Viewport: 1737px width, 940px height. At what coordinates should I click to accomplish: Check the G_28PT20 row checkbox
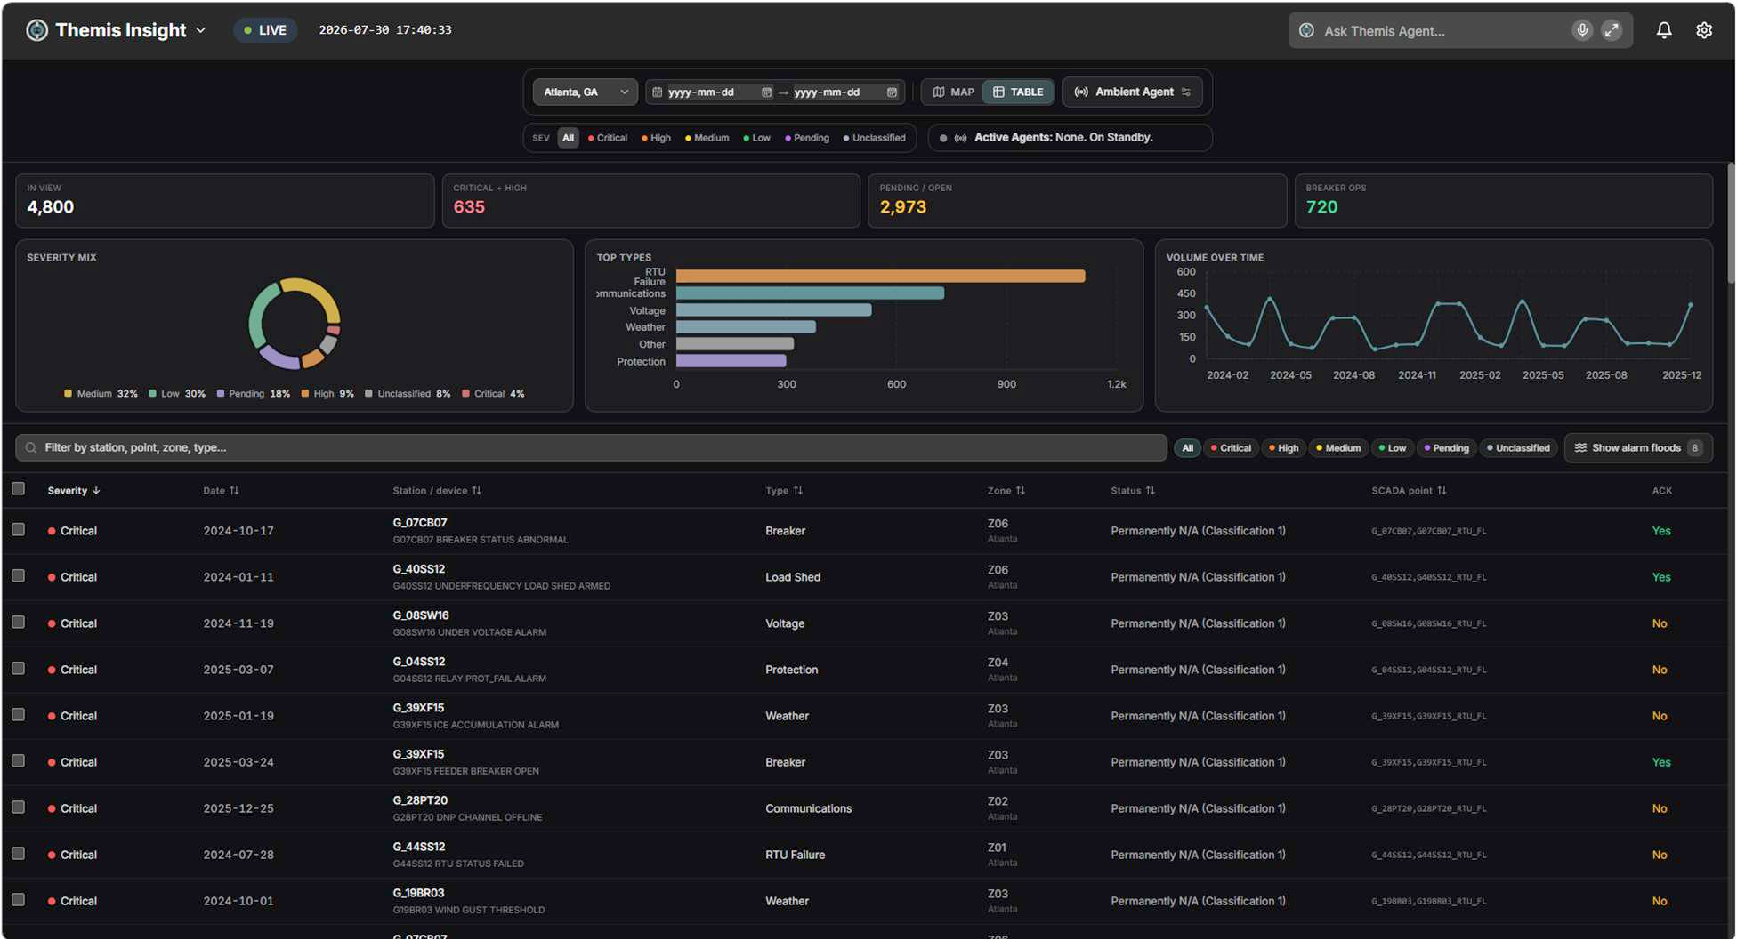(18, 807)
